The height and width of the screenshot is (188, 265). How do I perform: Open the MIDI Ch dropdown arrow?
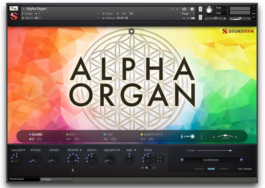(x=98, y=18)
